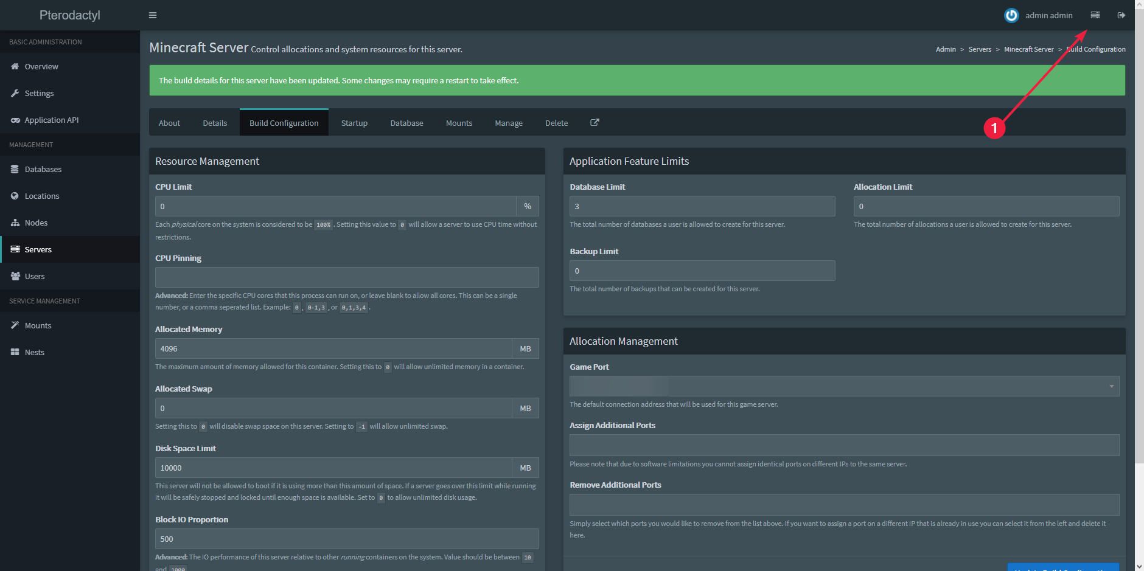The image size is (1144, 571).
Task: Click the Nests grid icon
Action: click(x=15, y=352)
